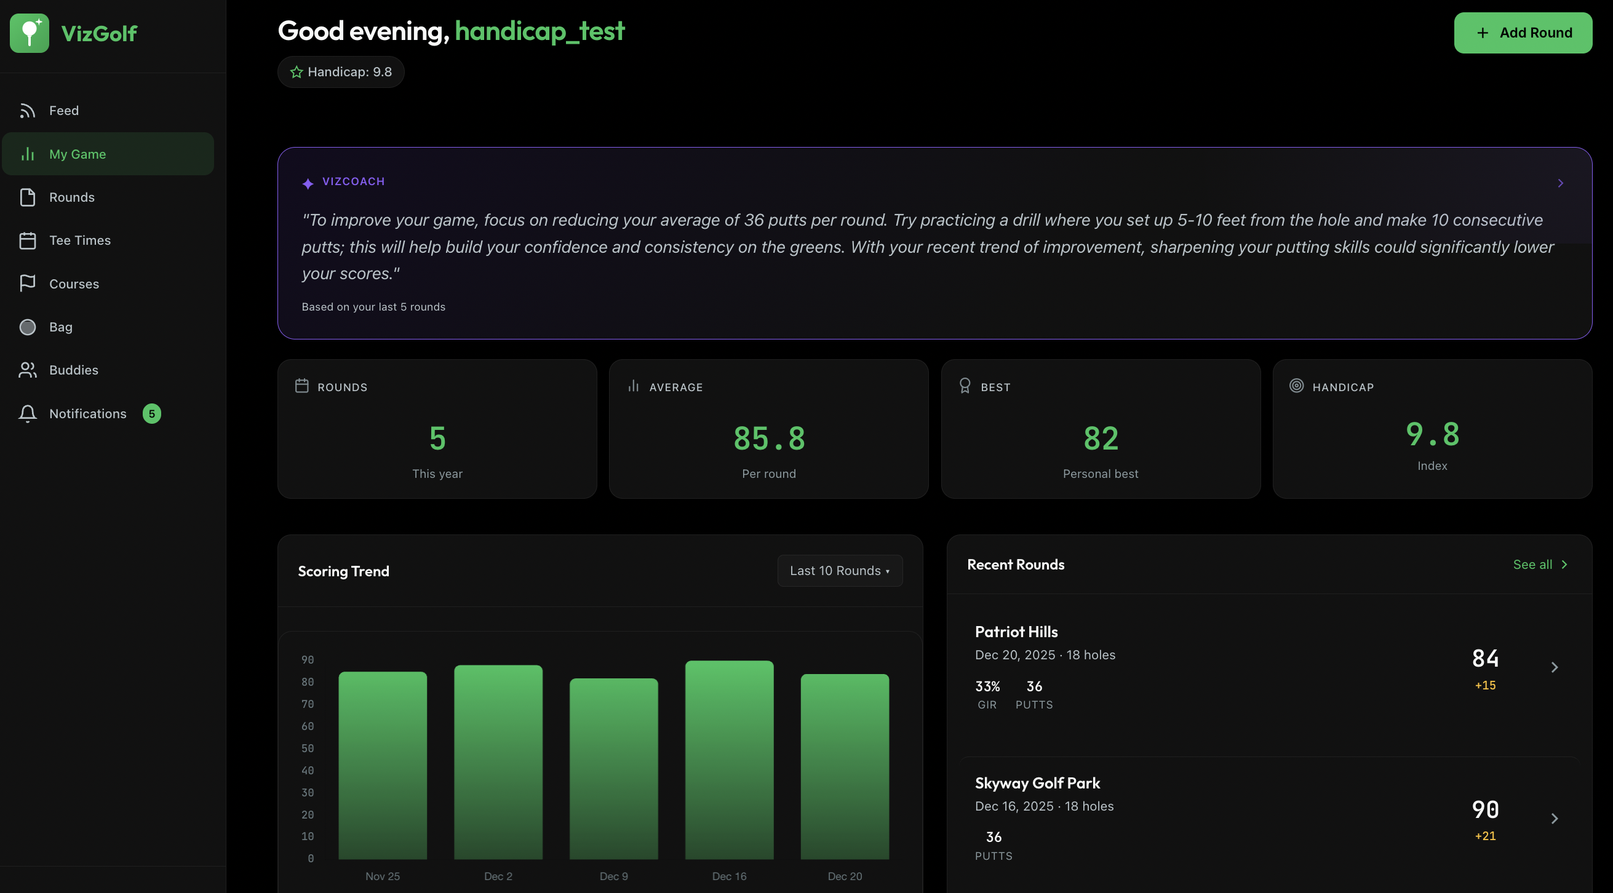Switch to the My Game section

(77, 153)
